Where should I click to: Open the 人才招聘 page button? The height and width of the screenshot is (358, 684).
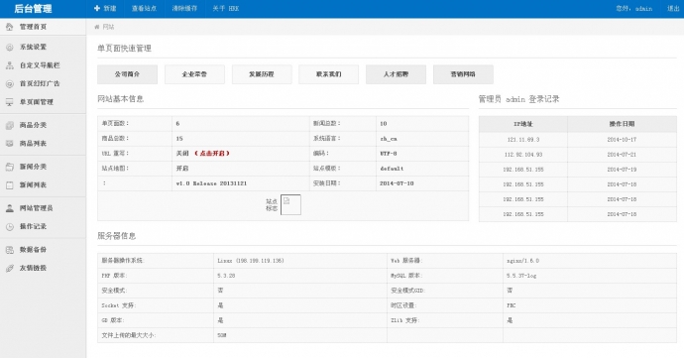point(397,74)
